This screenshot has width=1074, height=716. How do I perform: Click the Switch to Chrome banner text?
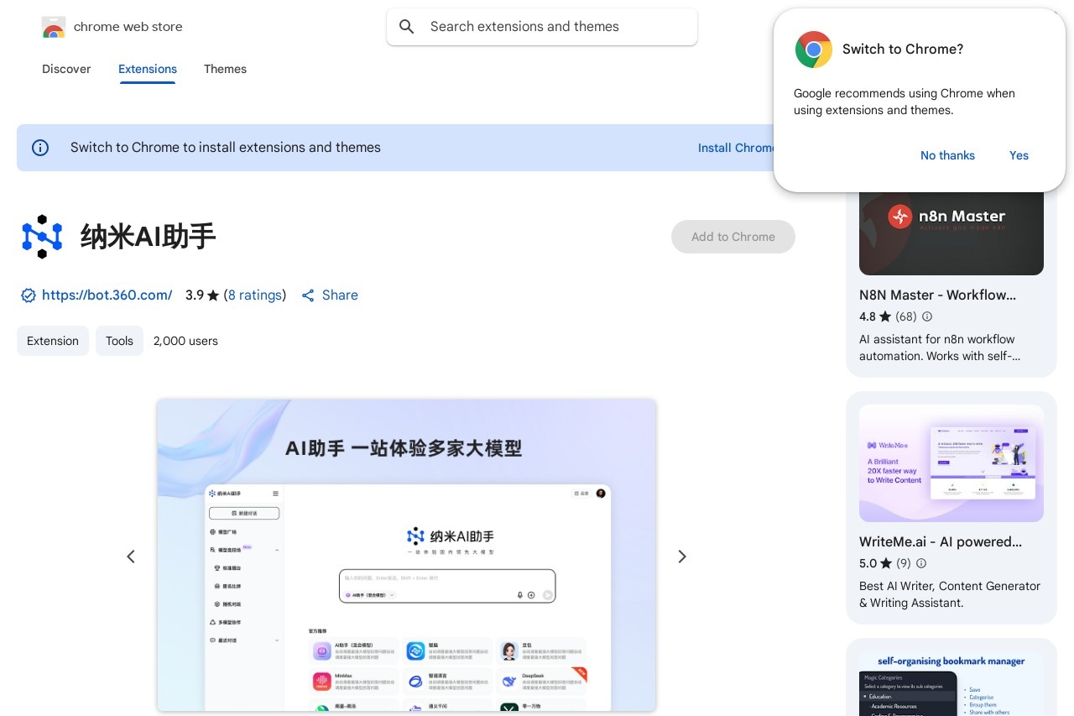point(226,148)
